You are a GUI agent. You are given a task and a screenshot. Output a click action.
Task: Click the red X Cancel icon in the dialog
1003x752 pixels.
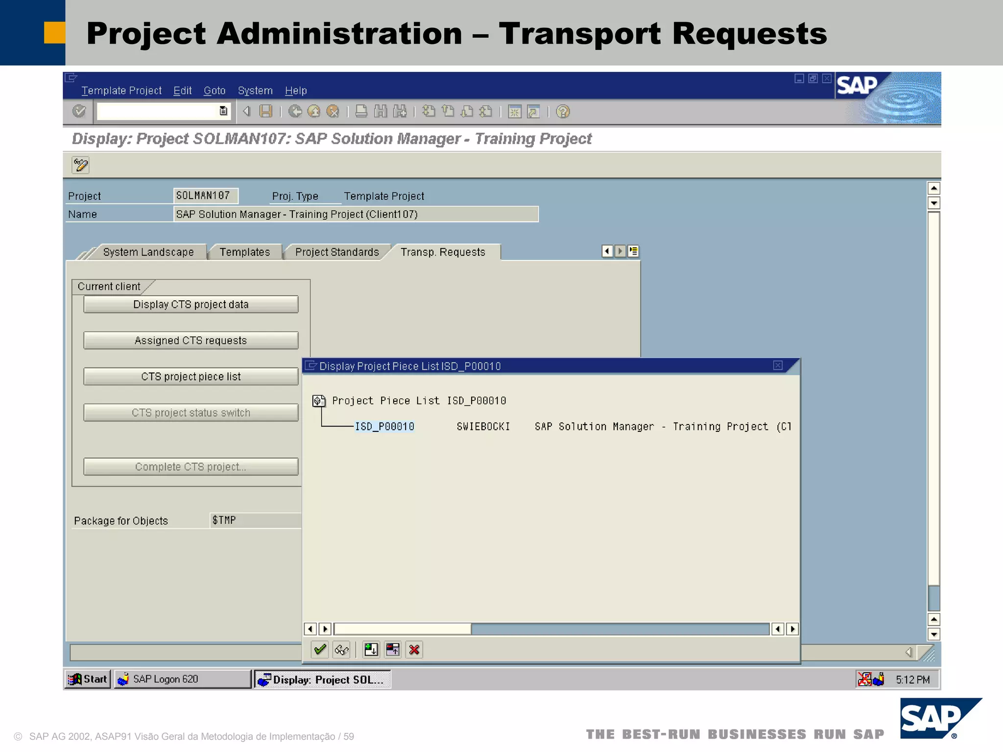point(414,650)
